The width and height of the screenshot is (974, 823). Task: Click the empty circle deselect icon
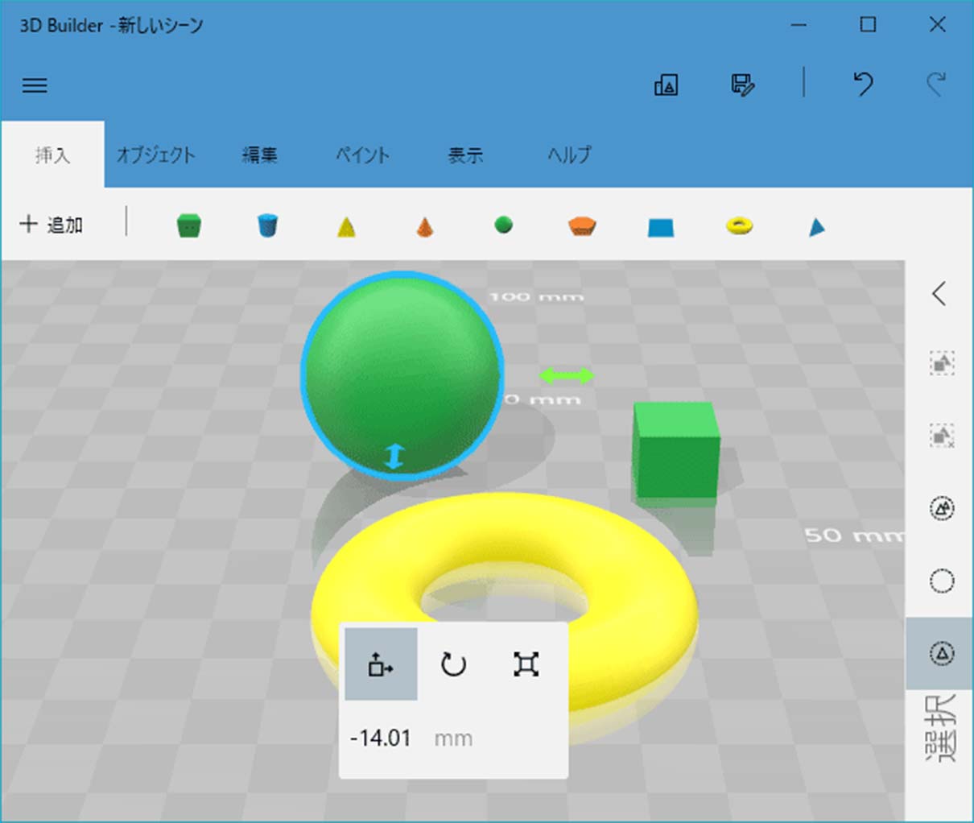[942, 581]
